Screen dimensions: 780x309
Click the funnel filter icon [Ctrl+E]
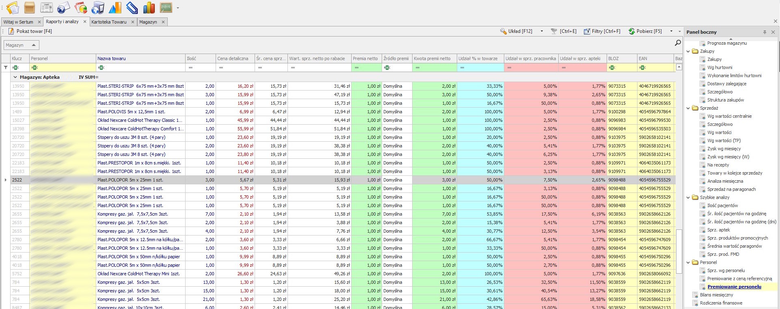(x=554, y=31)
